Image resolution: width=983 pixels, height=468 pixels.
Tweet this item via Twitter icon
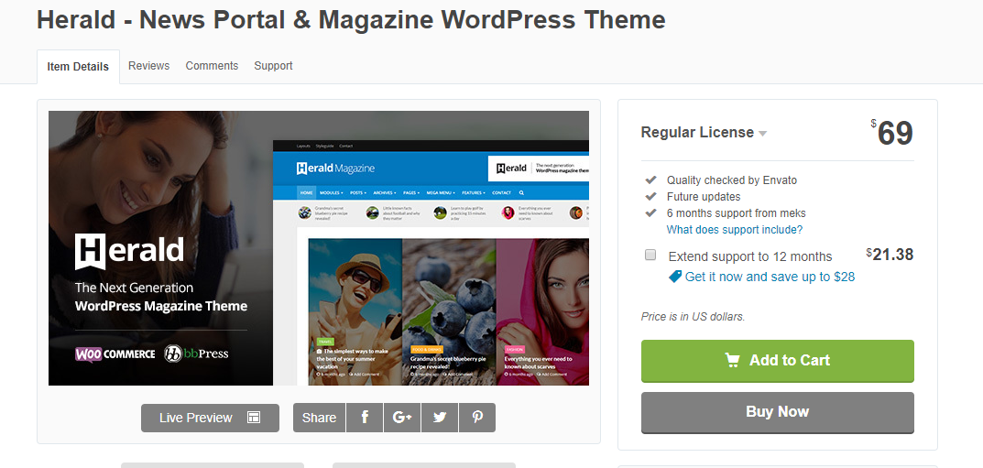click(x=440, y=418)
